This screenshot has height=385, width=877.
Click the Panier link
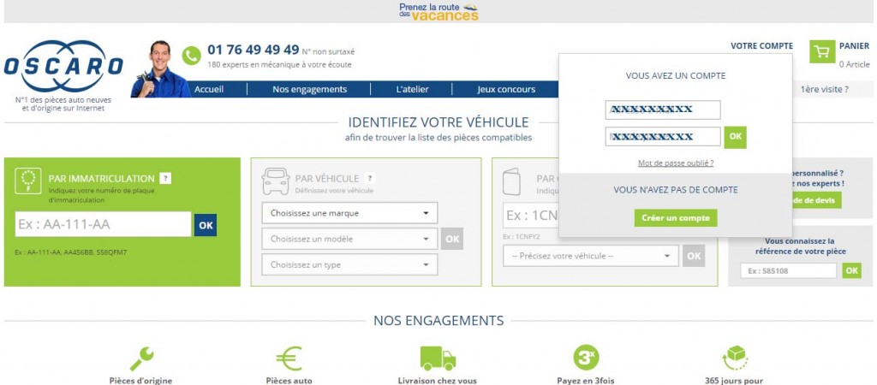pyautogui.click(x=854, y=46)
